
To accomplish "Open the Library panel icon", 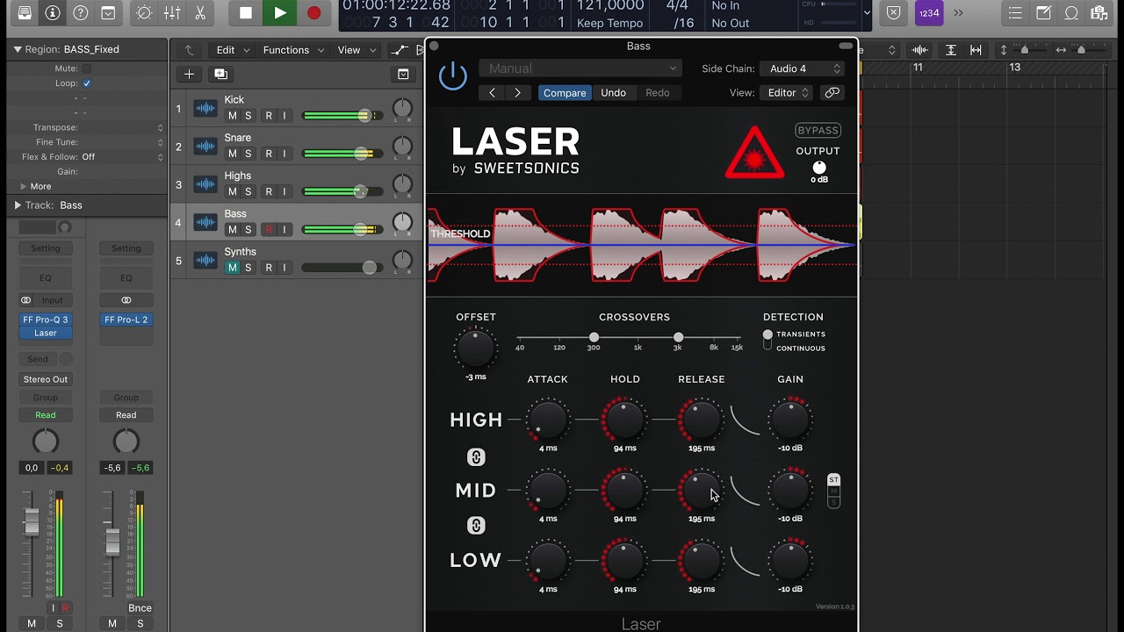I will (25, 13).
